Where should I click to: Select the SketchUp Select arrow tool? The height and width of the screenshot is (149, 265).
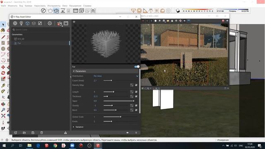3,25
